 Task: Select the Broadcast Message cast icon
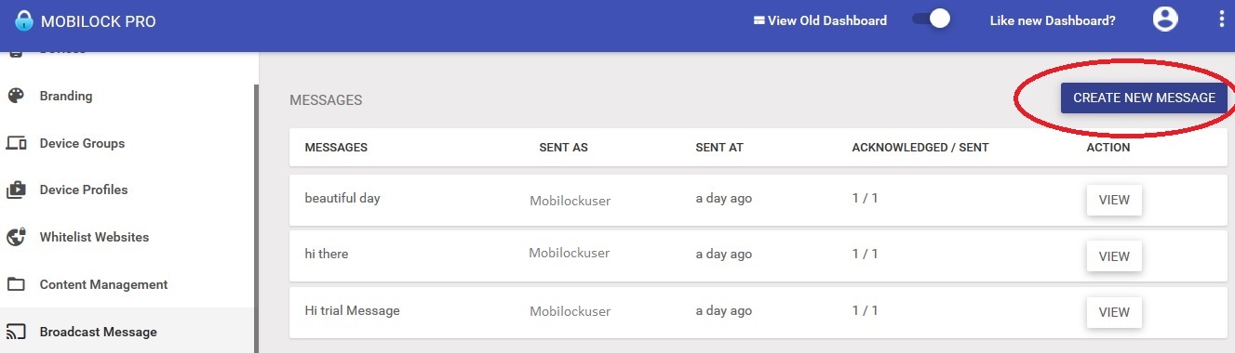16,332
